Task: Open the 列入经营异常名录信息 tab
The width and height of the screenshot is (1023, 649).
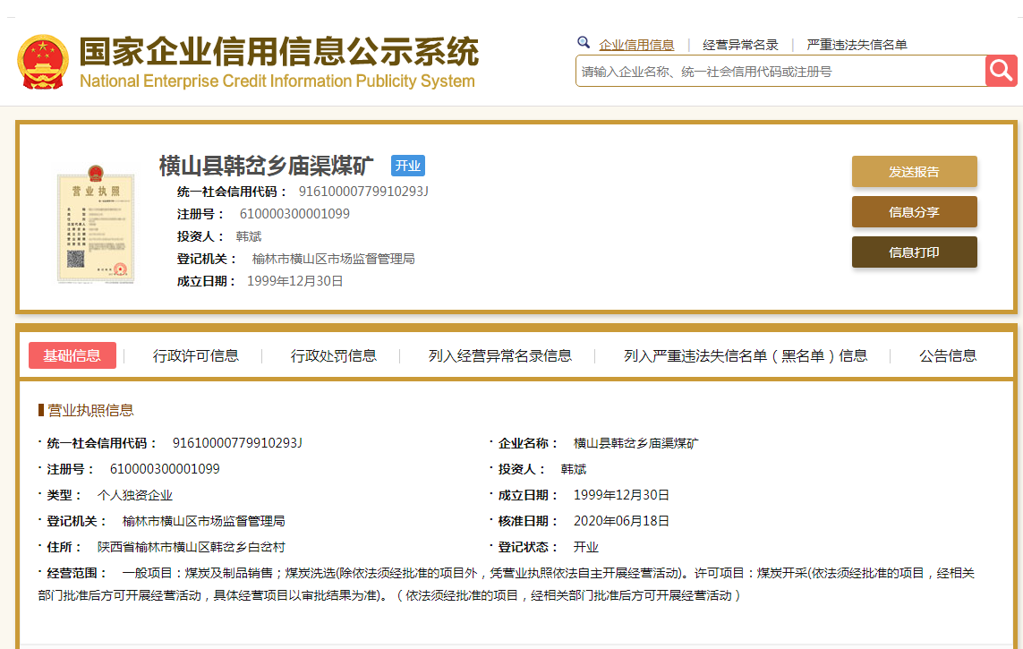Action: [499, 355]
